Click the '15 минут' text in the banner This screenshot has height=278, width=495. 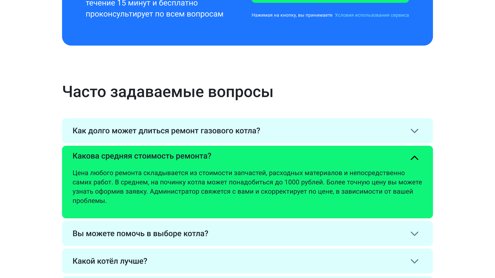point(134,3)
